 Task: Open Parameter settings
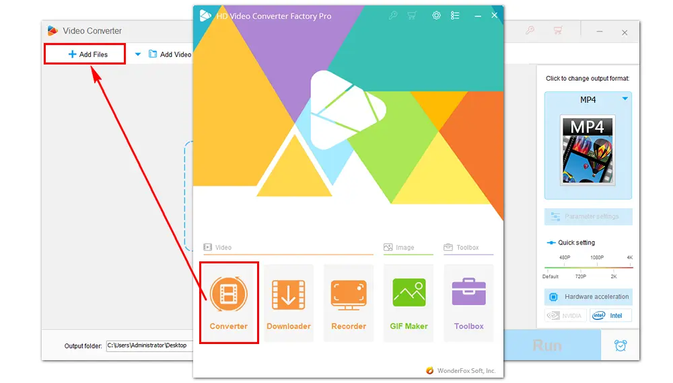[x=588, y=216]
